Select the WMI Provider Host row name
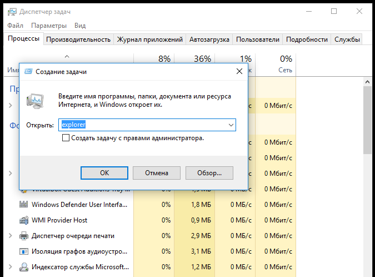 [x=59, y=220]
